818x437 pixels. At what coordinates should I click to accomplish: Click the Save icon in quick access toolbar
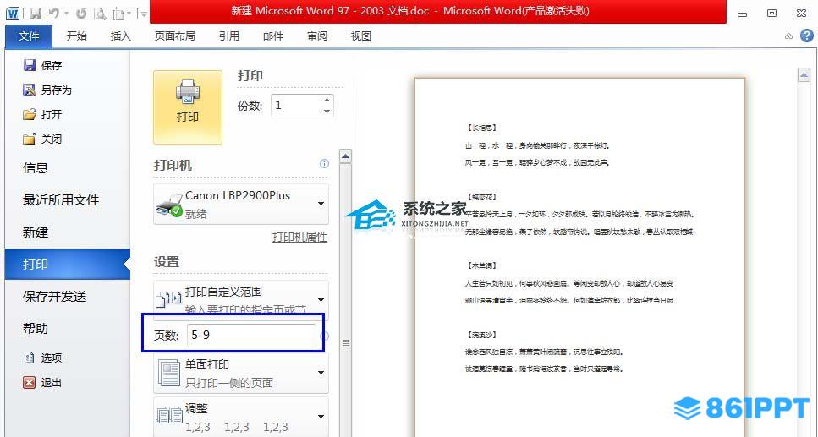[35, 14]
